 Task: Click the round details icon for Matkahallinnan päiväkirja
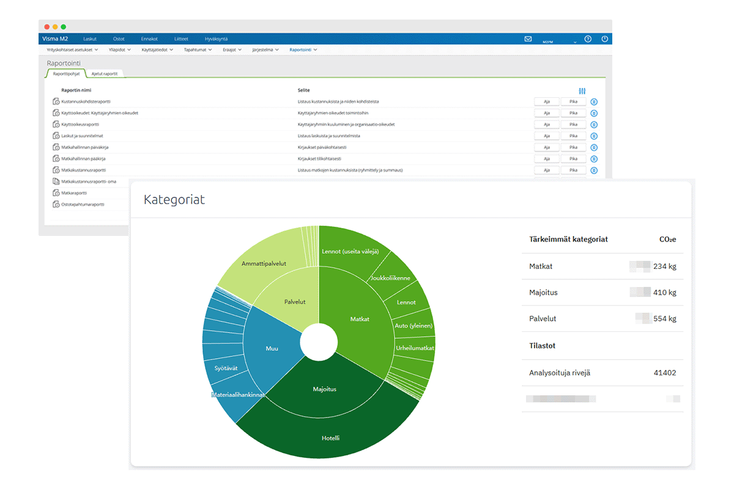click(x=594, y=147)
